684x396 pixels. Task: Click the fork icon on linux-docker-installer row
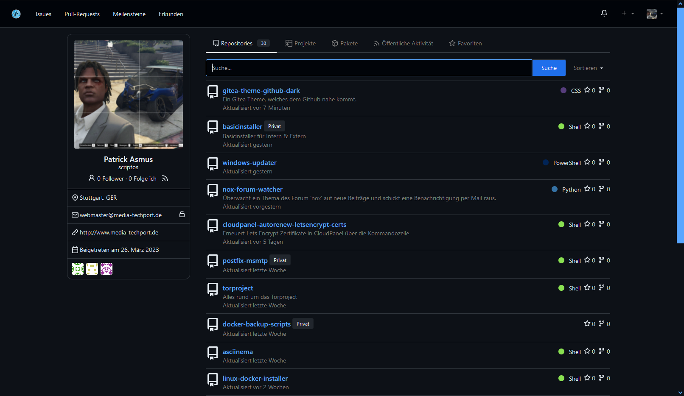[602, 378]
